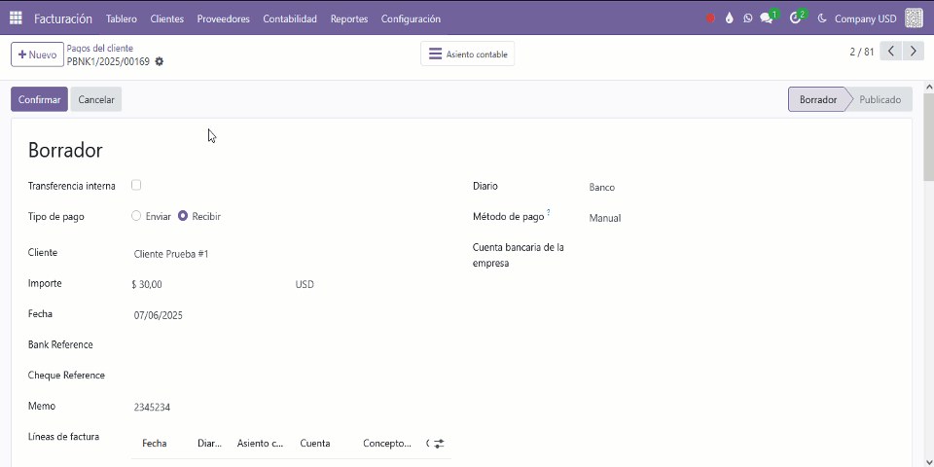Image resolution: width=934 pixels, height=467 pixels.
Task: Click the Facturación app title
Action: tap(63, 18)
